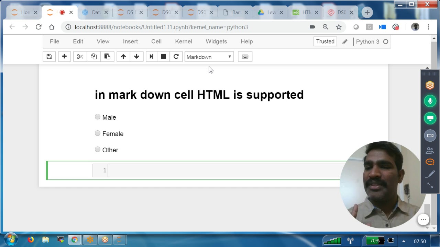
Task: Move selected cell down arrow
Action: pos(136,57)
